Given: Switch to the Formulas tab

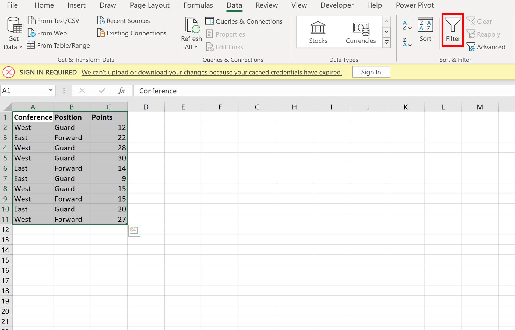Looking at the screenshot, I should pos(198,5).
